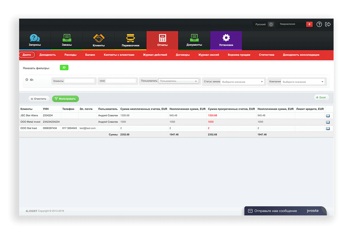Open the Перевозчики truck section
The width and height of the screenshot is (353, 234).
pos(130,40)
